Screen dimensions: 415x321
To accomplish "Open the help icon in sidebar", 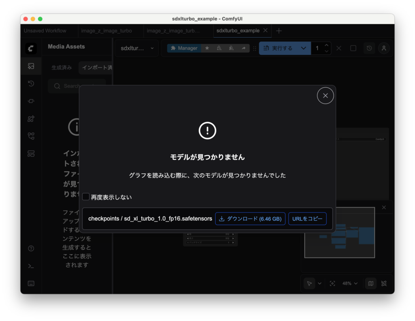I will [31, 248].
